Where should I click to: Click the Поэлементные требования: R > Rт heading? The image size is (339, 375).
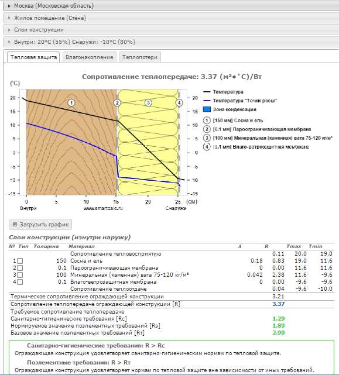coord(79,362)
